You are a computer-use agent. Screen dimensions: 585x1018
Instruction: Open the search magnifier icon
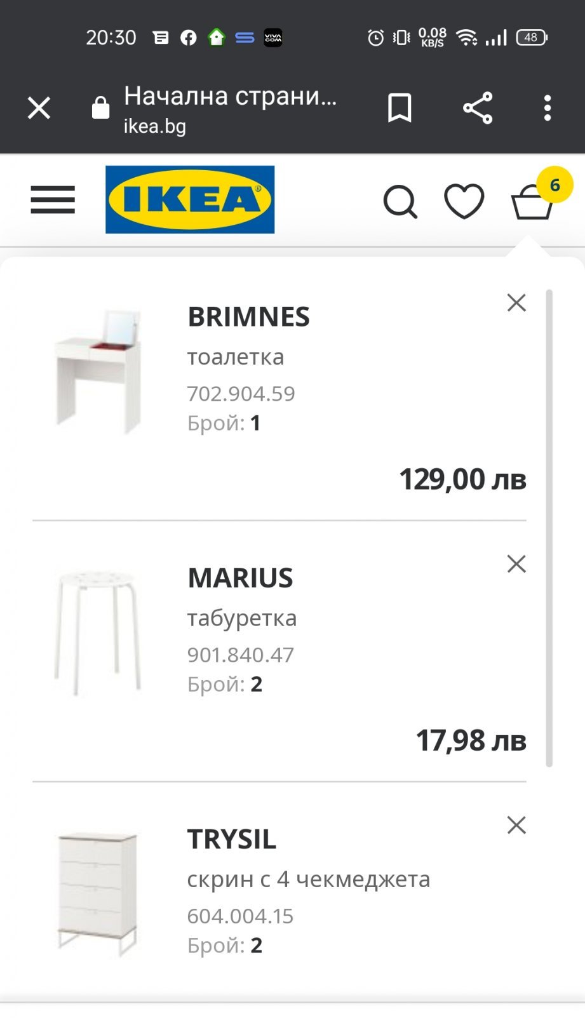tap(400, 202)
